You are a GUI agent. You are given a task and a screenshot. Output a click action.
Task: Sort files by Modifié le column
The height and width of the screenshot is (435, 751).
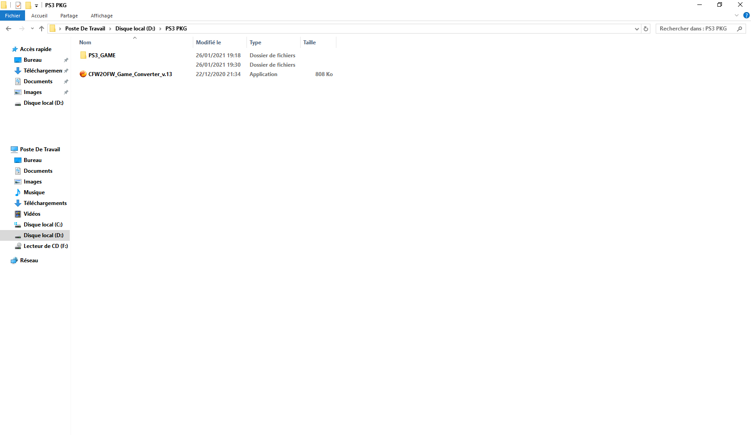(x=208, y=43)
